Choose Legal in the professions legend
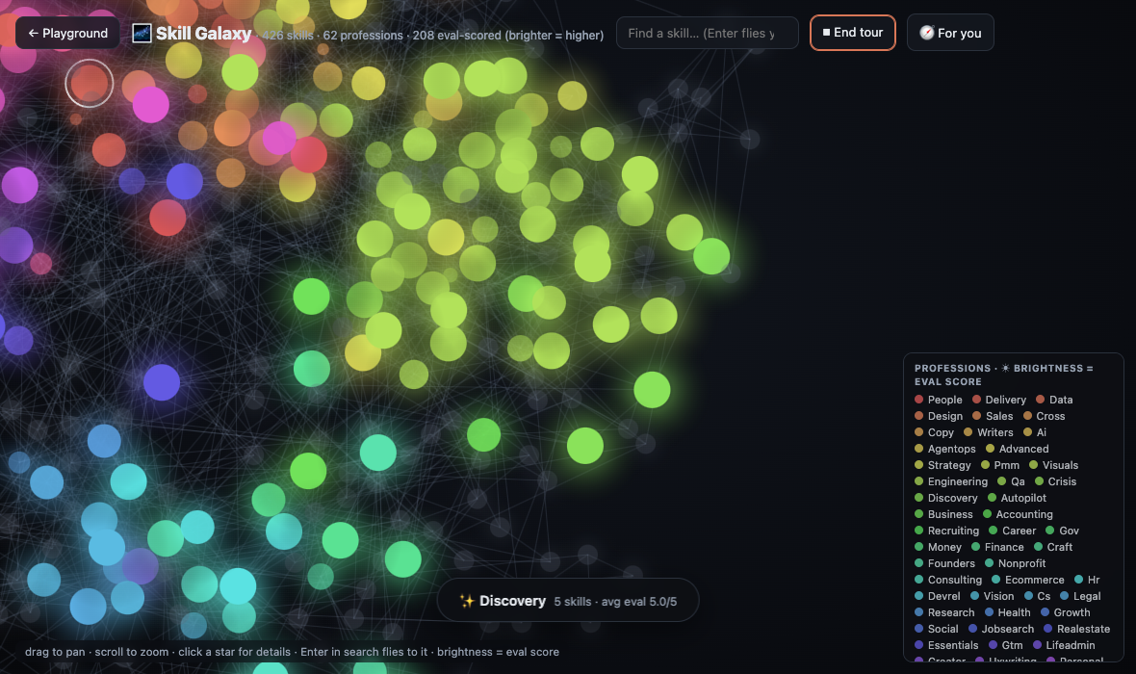The height and width of the screenshot is (674, 1136). coord(1080,596)
